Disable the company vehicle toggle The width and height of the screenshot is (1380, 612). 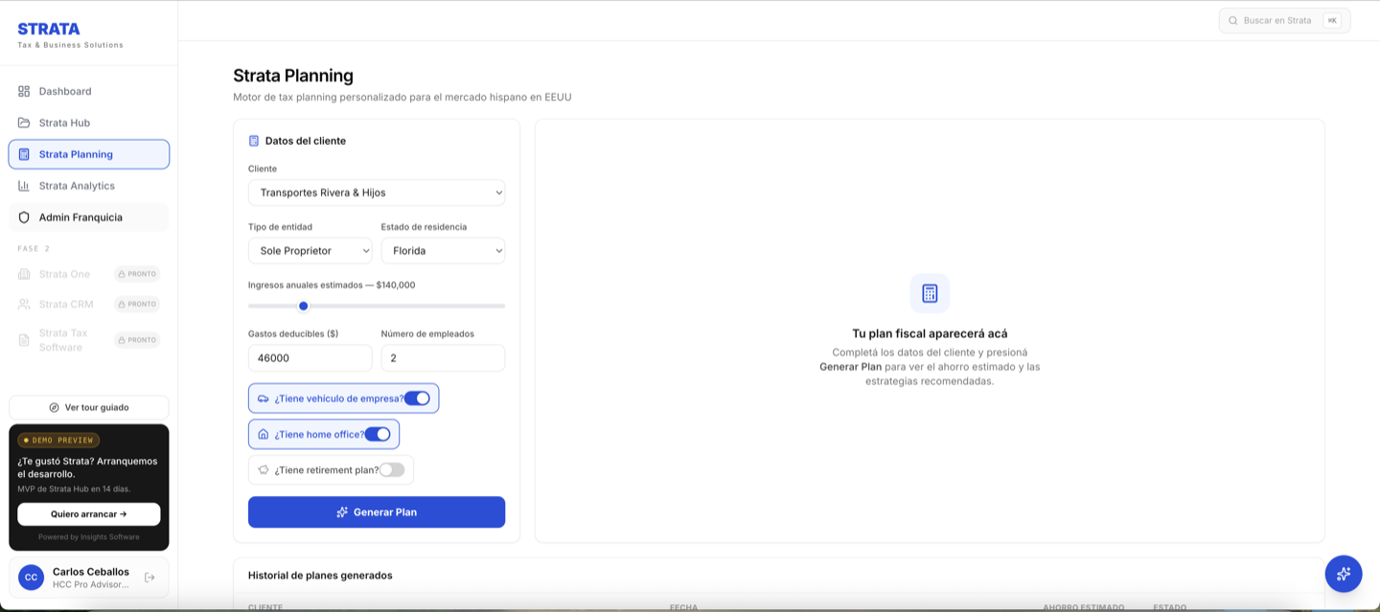pyautogui.click(x=417, y=398)
